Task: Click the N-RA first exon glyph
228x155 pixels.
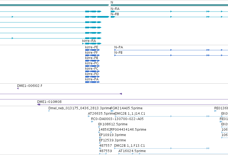Action: (113, 11)
